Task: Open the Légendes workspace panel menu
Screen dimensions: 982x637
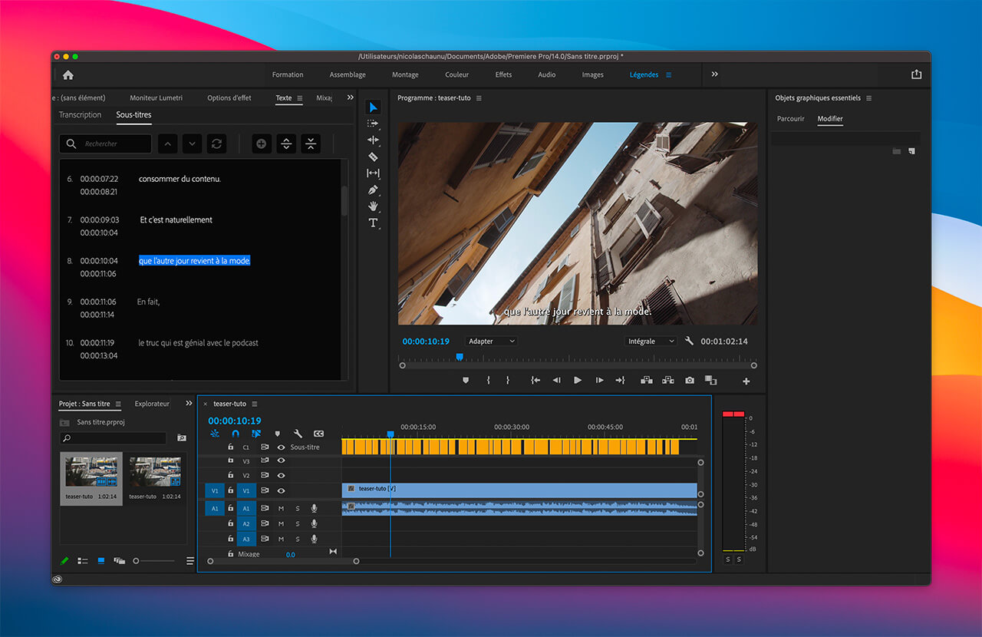Action: click(668, 74)
